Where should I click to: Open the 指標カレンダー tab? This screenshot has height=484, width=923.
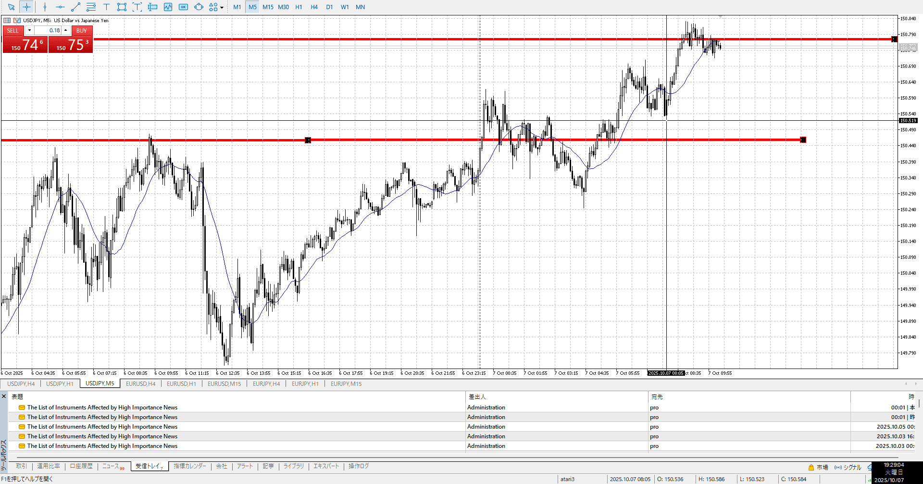coord(190,466)
